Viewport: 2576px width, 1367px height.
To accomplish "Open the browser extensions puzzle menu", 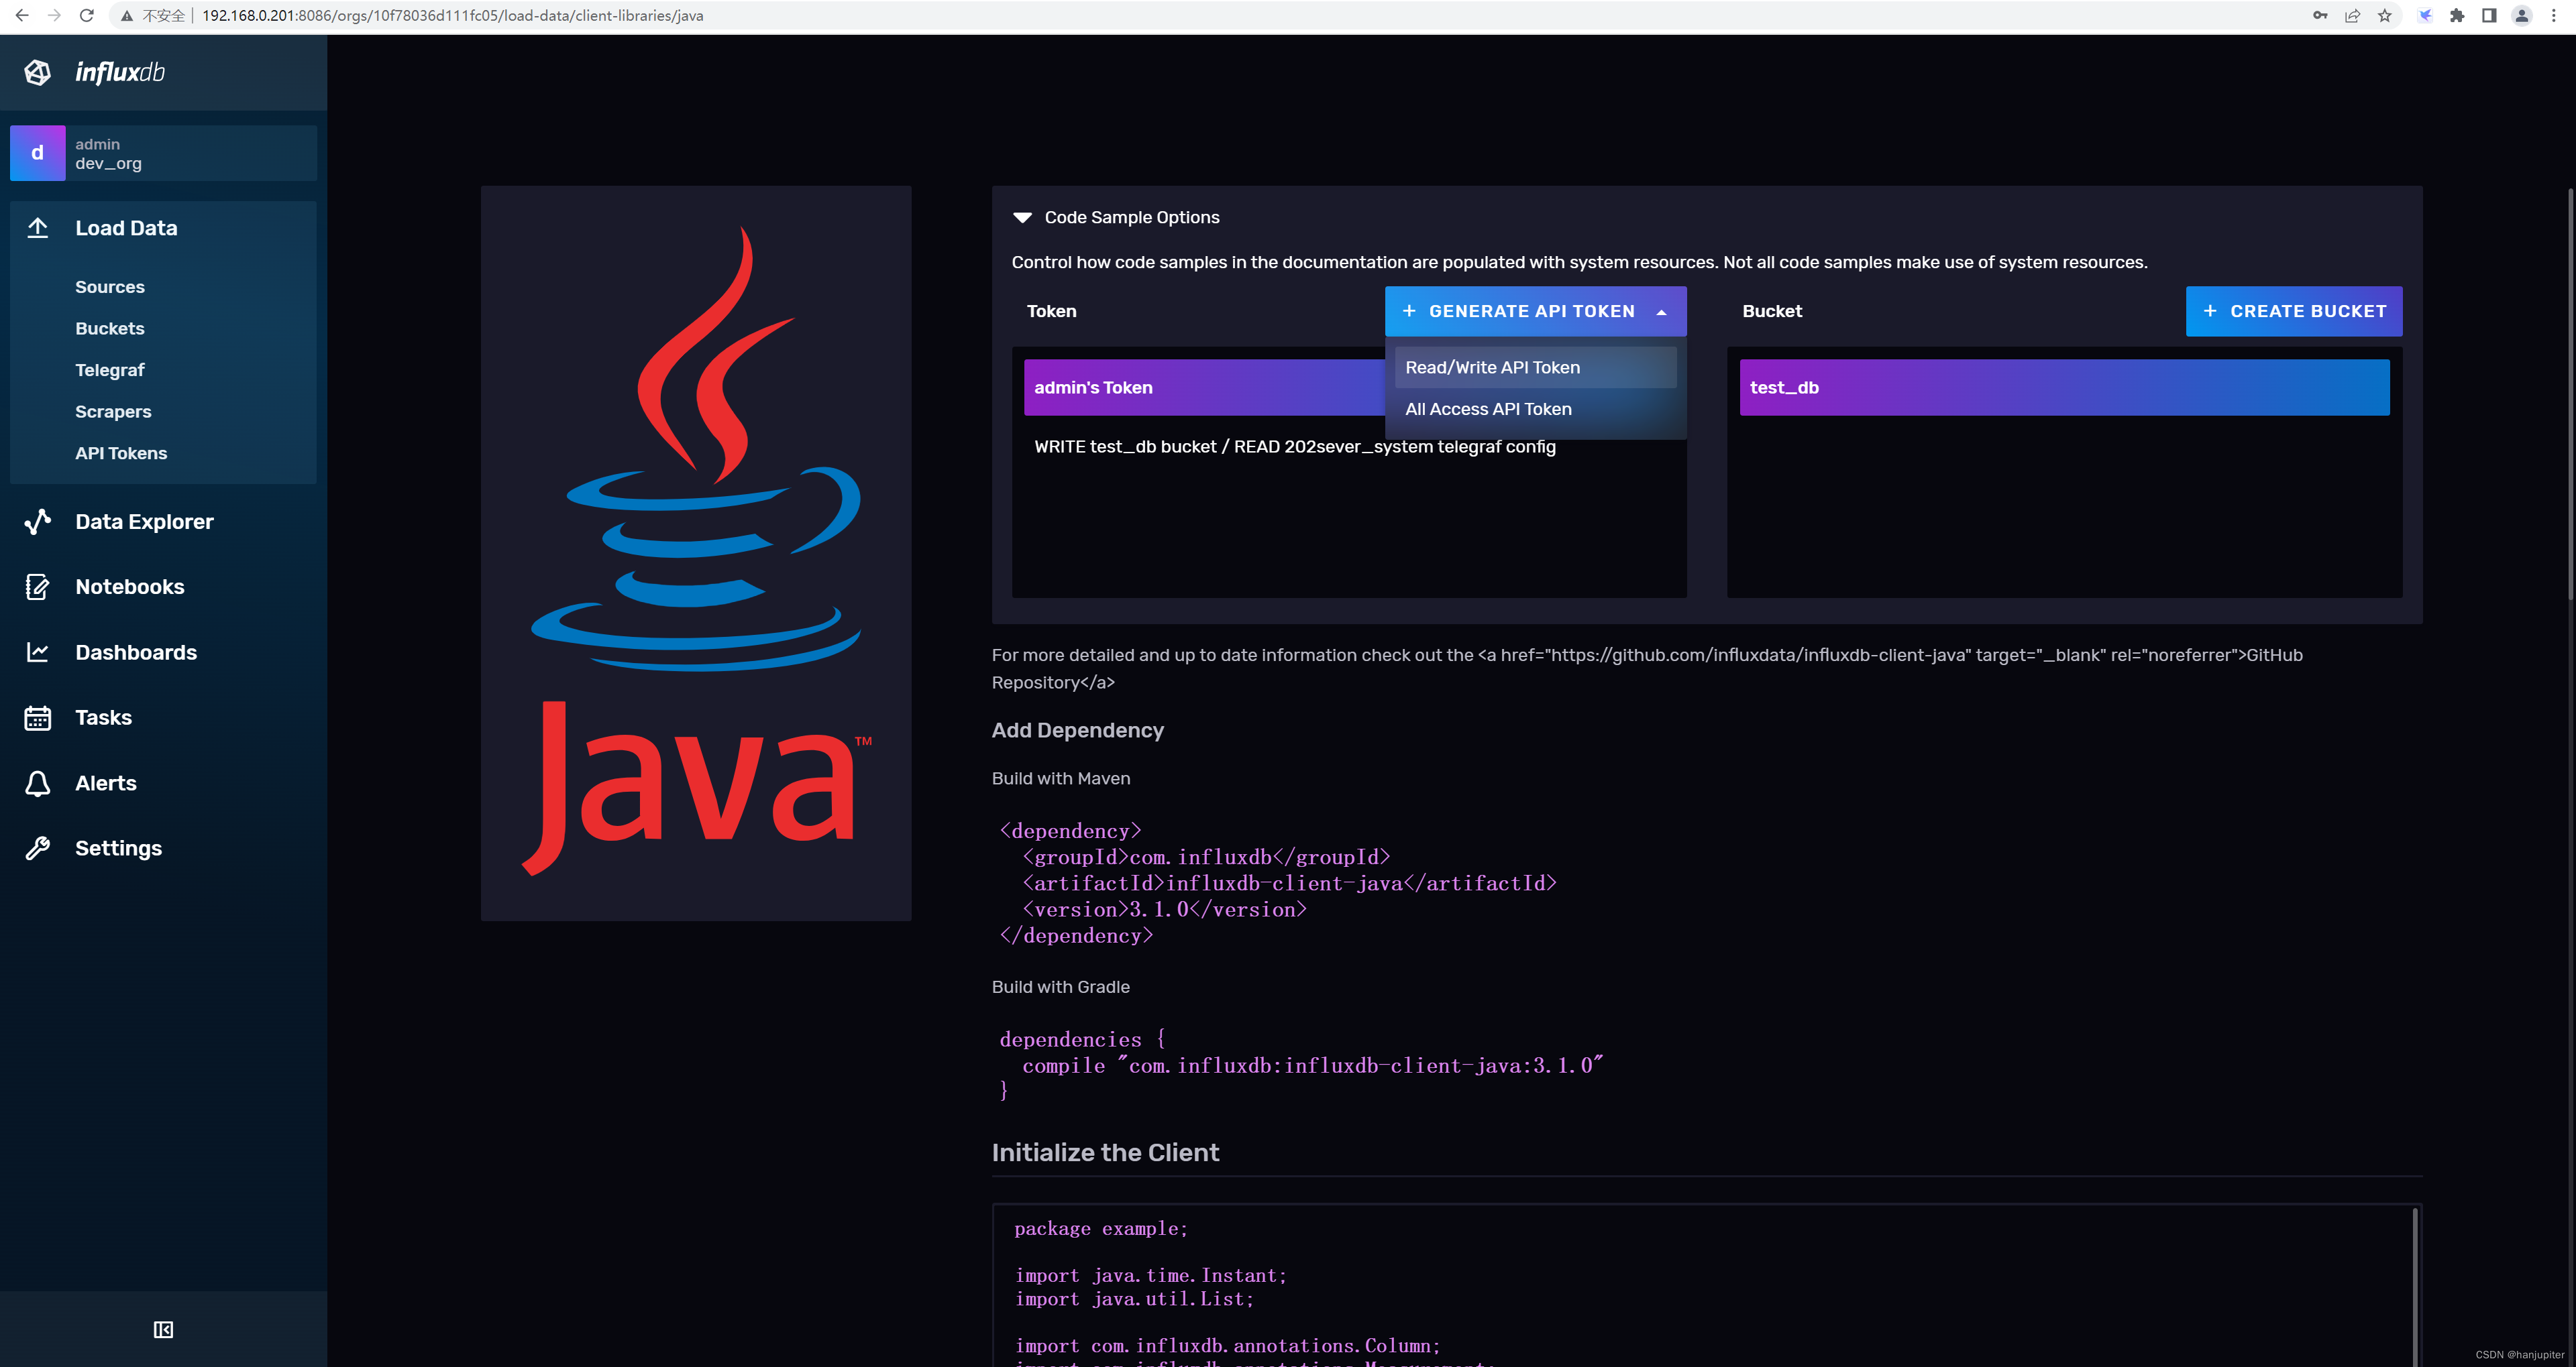I will click(2457, 16).
